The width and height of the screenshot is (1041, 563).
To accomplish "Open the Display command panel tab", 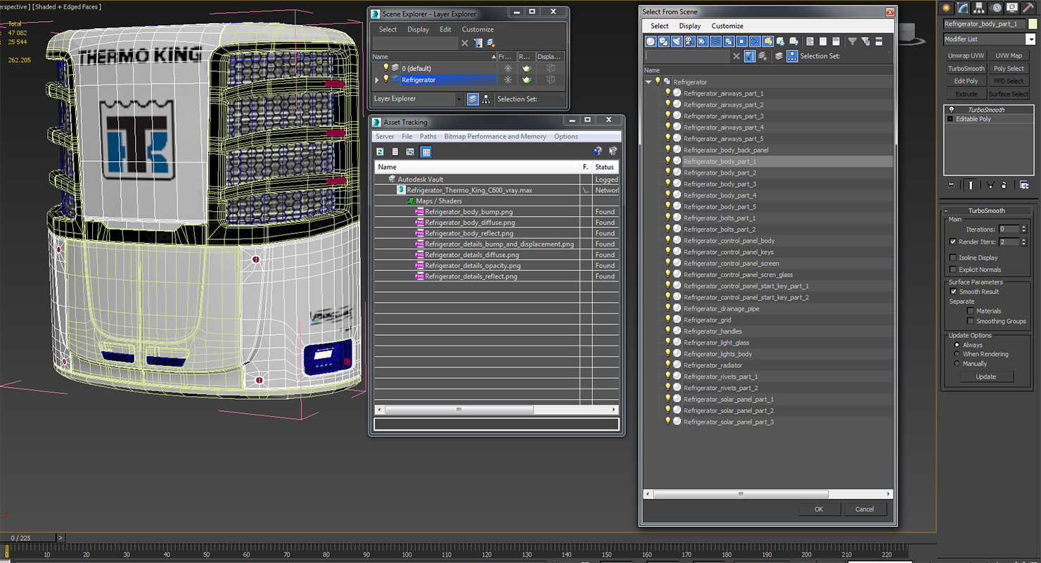I will pos(1012,8).
